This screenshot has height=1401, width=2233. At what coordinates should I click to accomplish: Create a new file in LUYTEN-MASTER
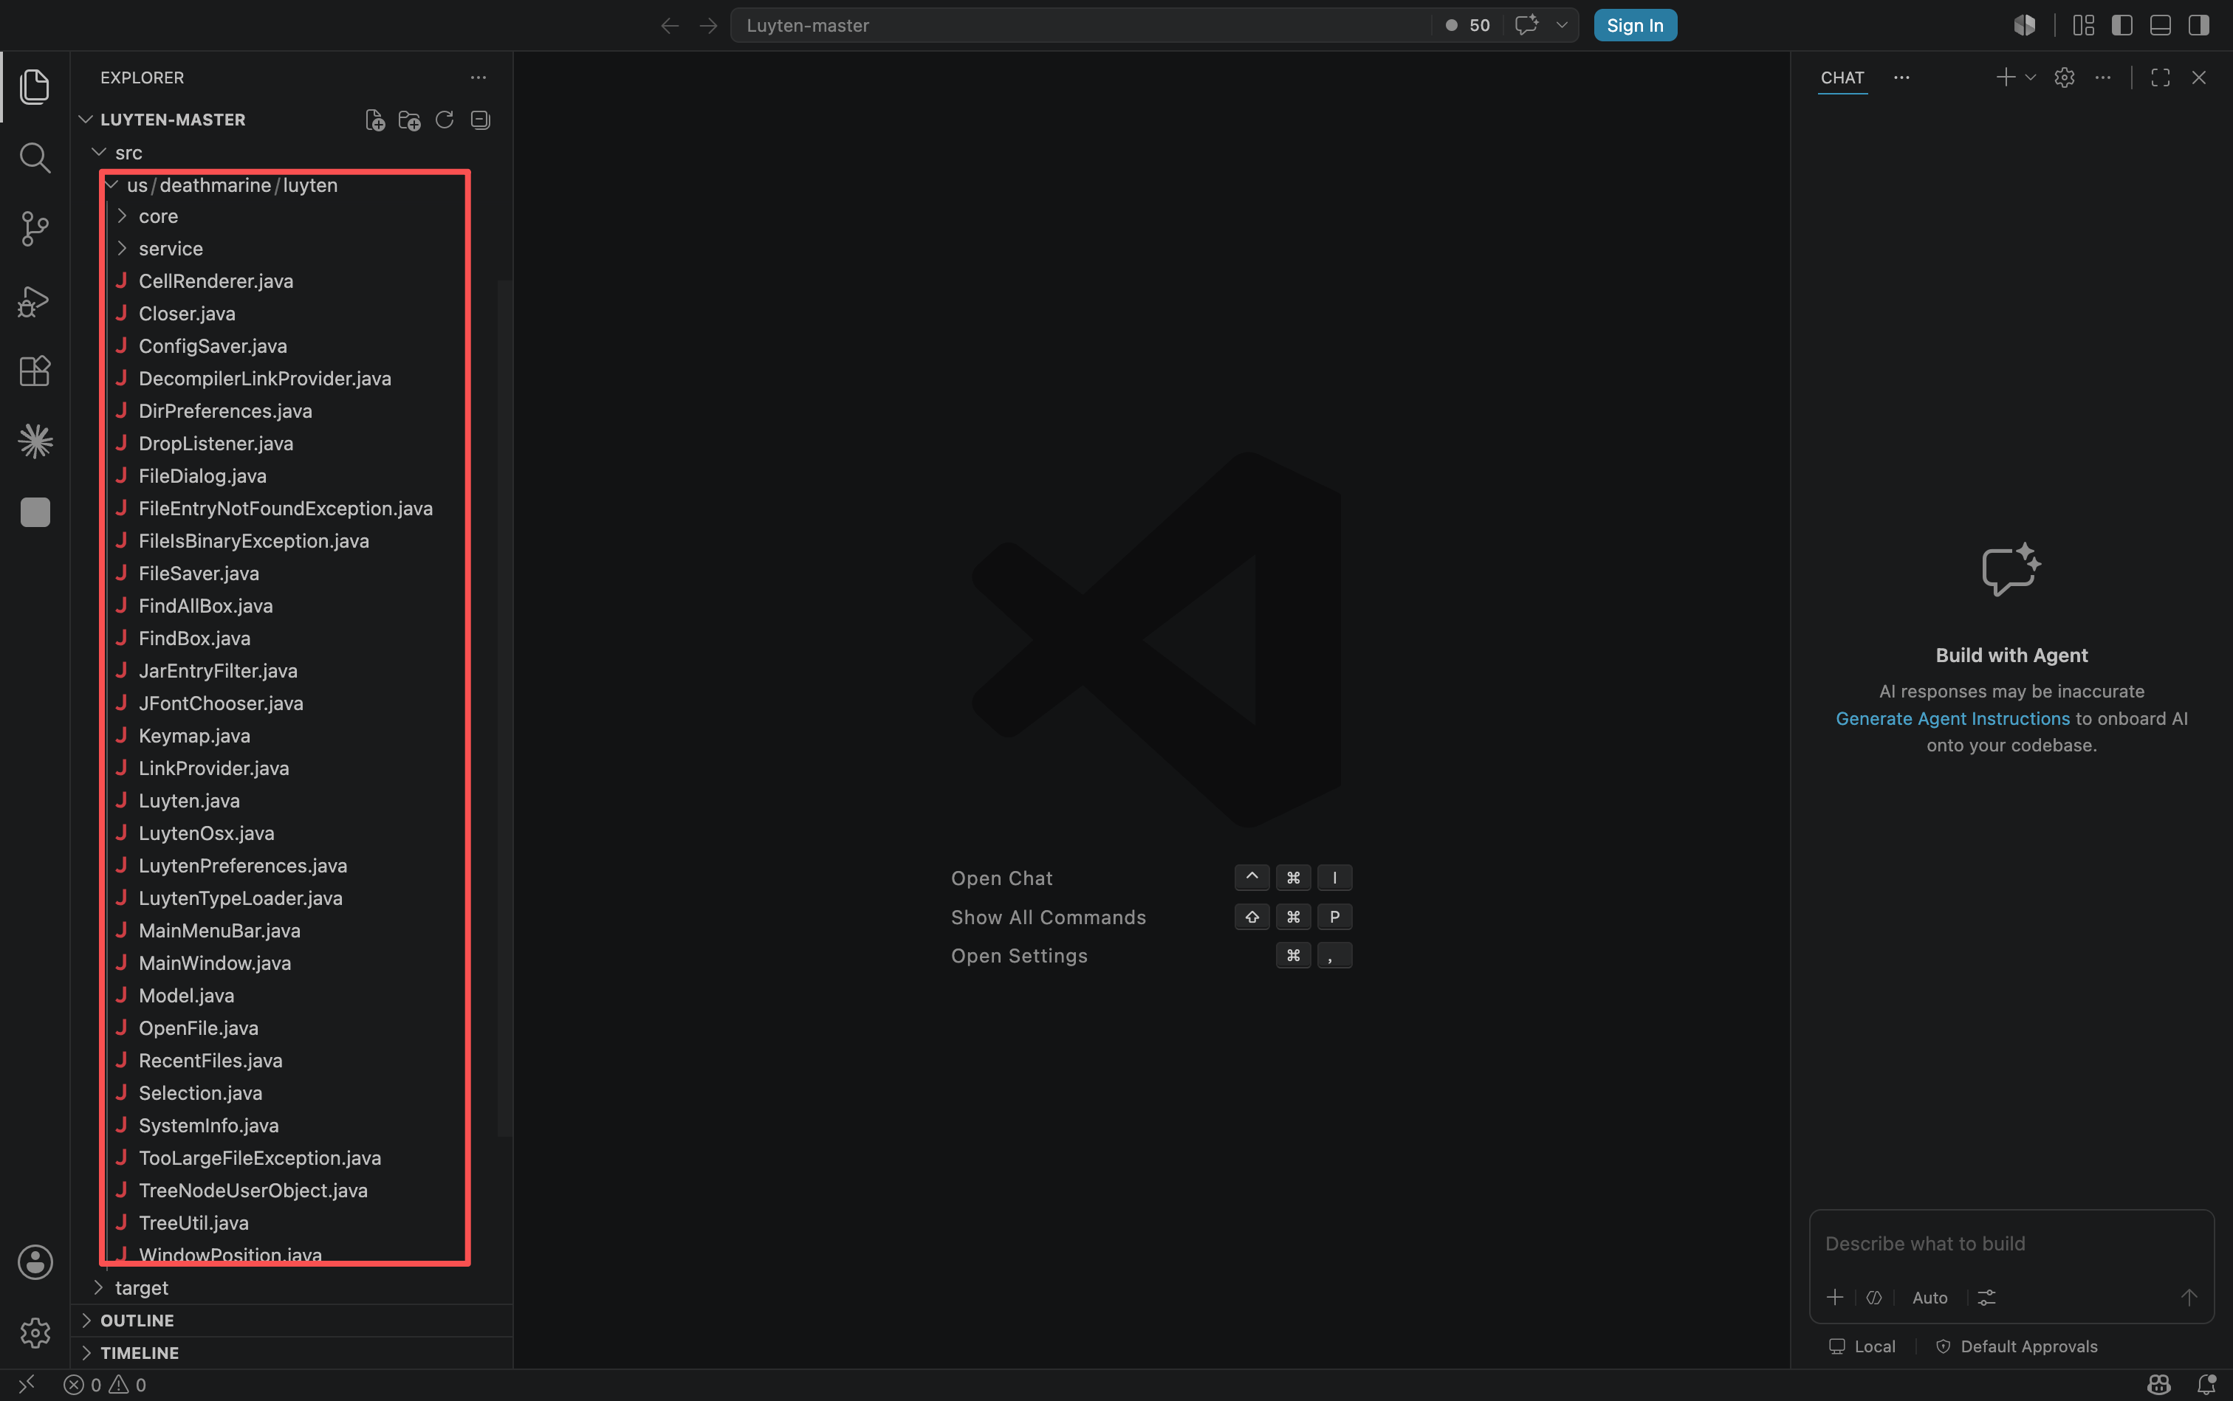pos(374,120)
